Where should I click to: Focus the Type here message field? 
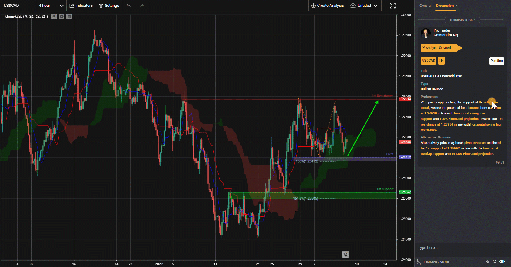[462, 248]
